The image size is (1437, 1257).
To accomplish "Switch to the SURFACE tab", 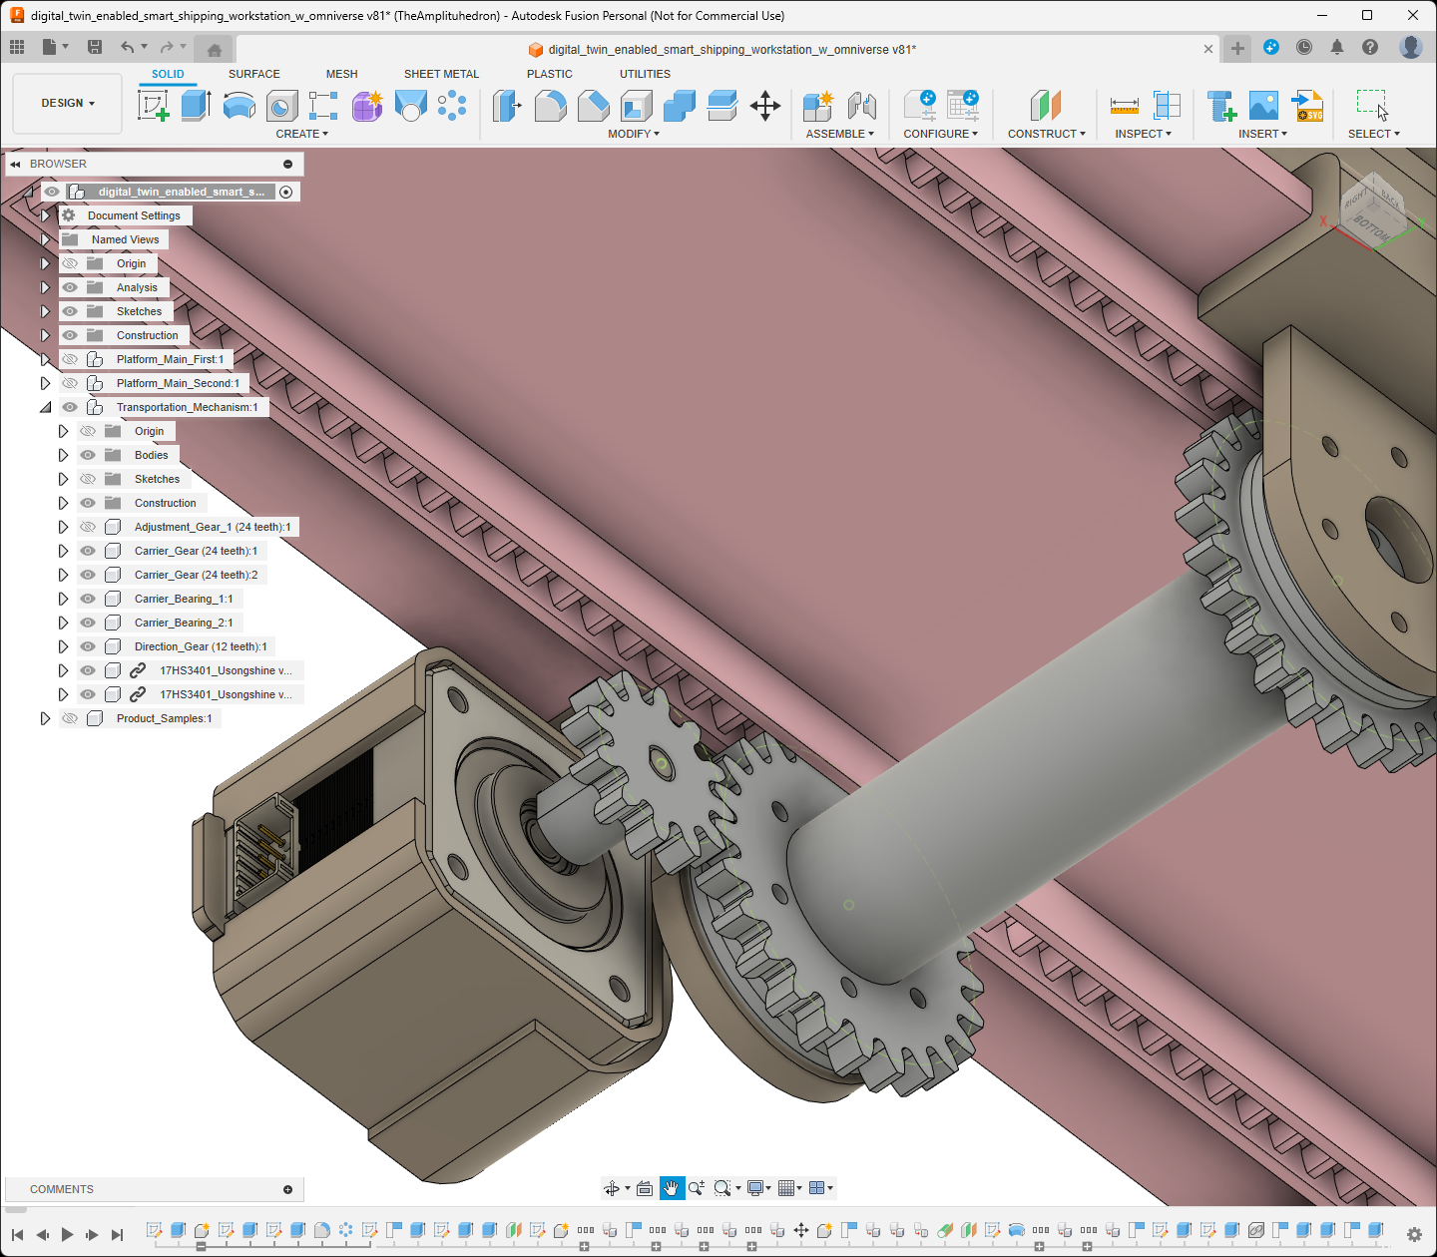I will click(x=253, y=74).
